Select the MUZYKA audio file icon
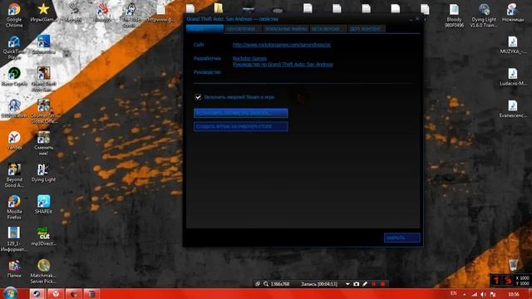The height and width of the screenshot is (299, 532). click(x=512, y=45)
